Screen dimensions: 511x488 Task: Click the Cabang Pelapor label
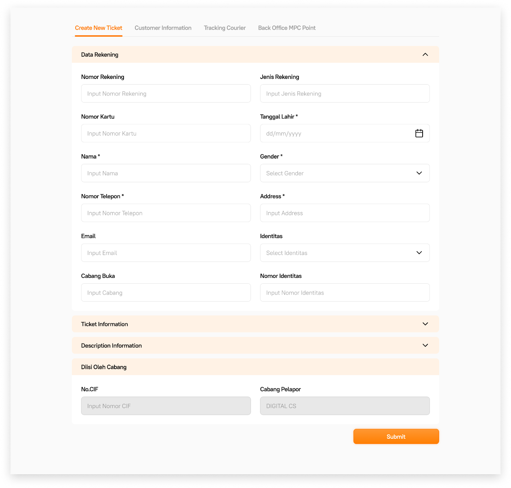[280, 389]
